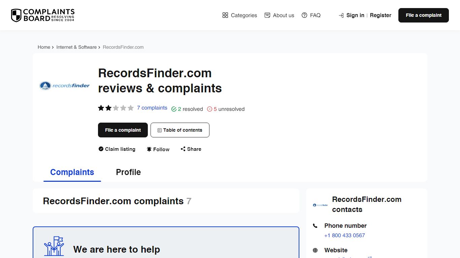Click the black File a complaint button below the rating

[x=123, y=130]
